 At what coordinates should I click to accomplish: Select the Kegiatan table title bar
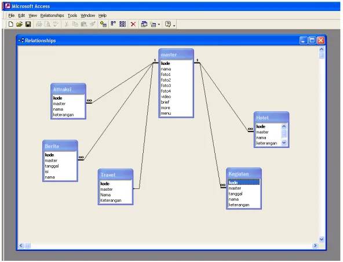[x=244, y=174]
